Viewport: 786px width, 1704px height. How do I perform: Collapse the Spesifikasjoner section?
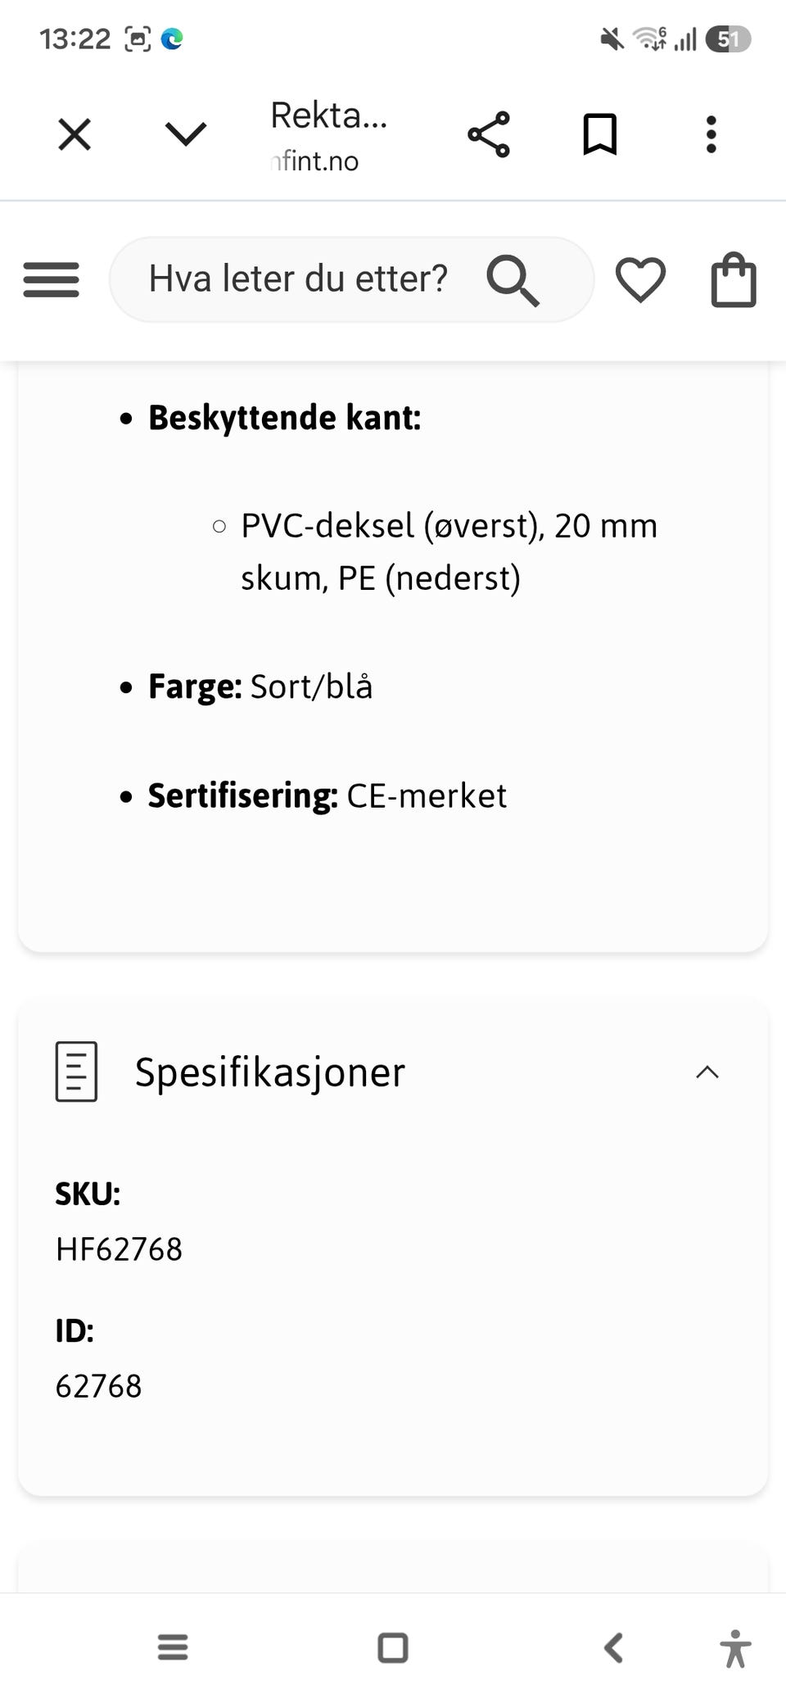pos(707,1072)
